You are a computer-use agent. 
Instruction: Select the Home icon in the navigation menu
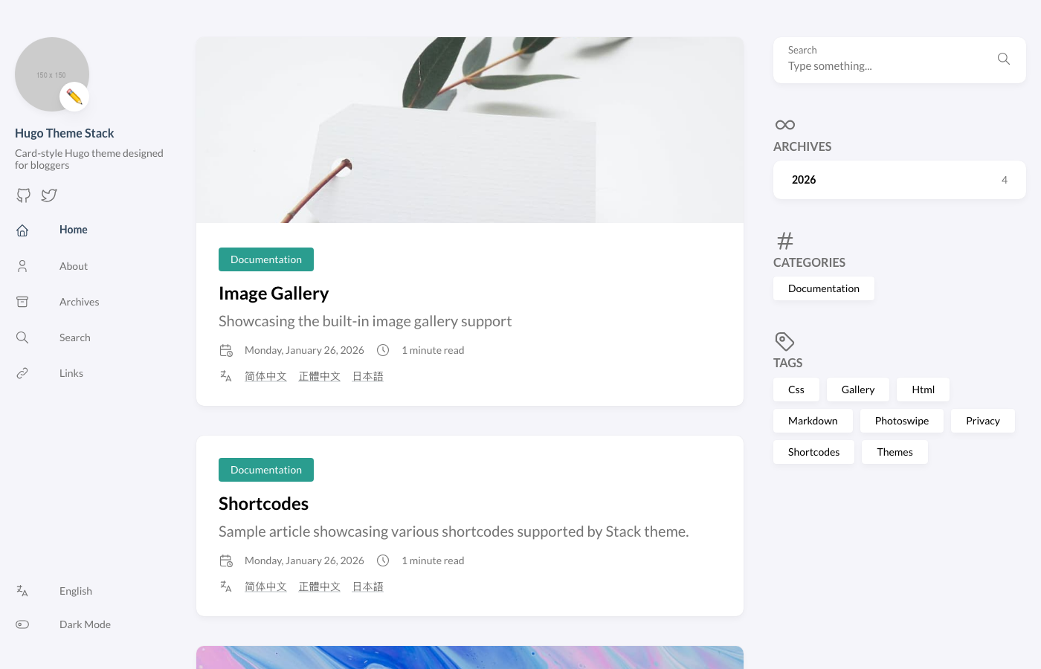[22, 230]
